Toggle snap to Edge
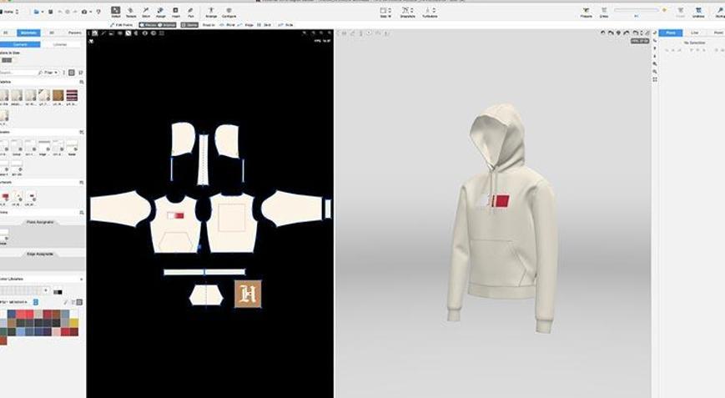Image resolution: width=725 pixels, height=398 pixels. pyautogui.click(x=247, y=25)
